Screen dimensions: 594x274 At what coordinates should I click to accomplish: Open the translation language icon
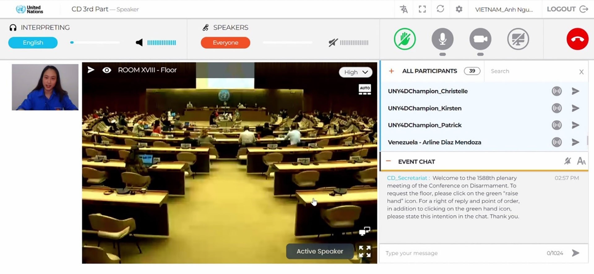(x=404, y=9)
